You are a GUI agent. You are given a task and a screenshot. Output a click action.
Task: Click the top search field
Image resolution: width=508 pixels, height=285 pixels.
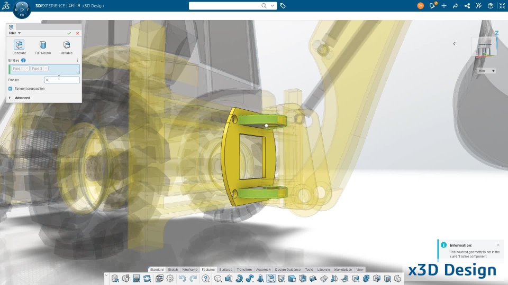pyautogui.click(x=225, y=6)
